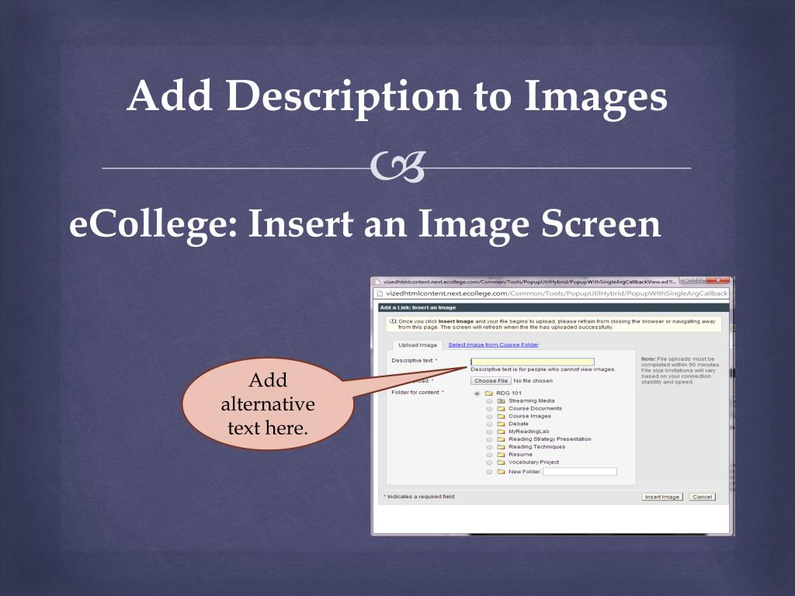Select the RDG 101 radio button
The image size is (795, 596).
click(477, 393)
